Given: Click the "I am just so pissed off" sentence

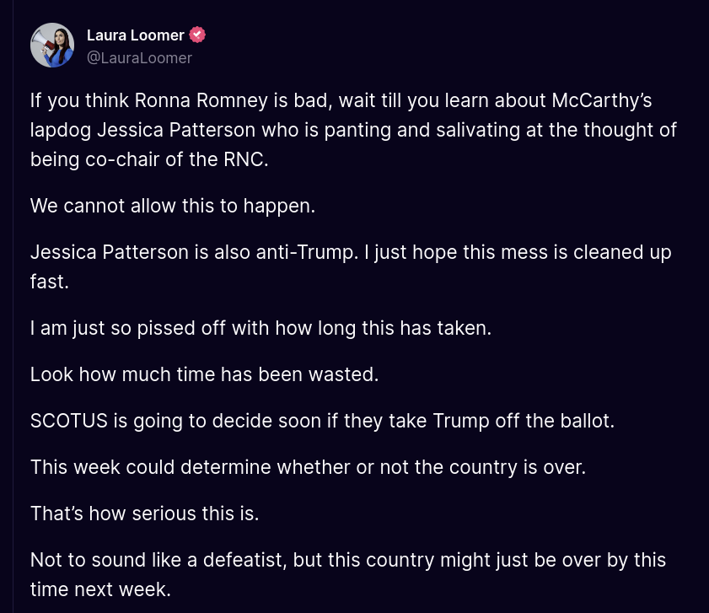Looking at the screenshot, I should 261,328.
